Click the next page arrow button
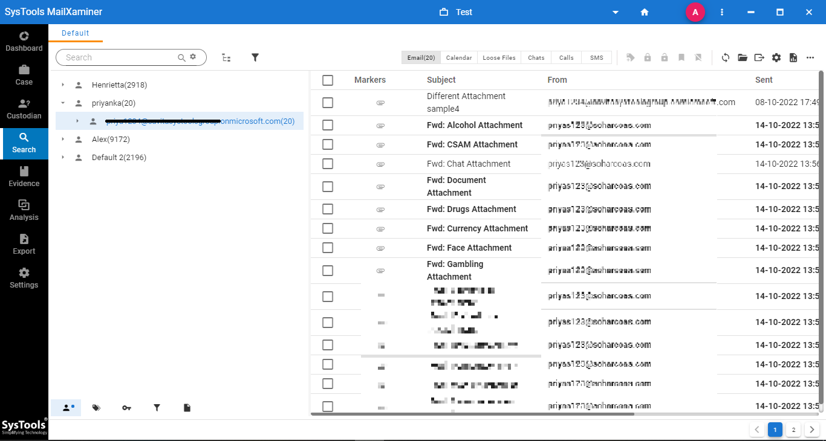This screenshot has width=826, height=441. (812, 430)
